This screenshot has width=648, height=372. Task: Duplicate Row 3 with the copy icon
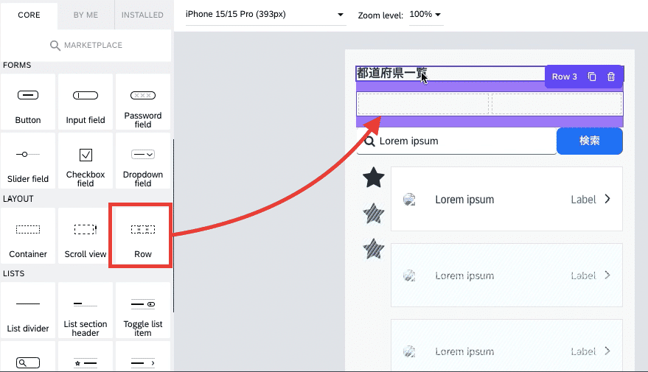592,77
